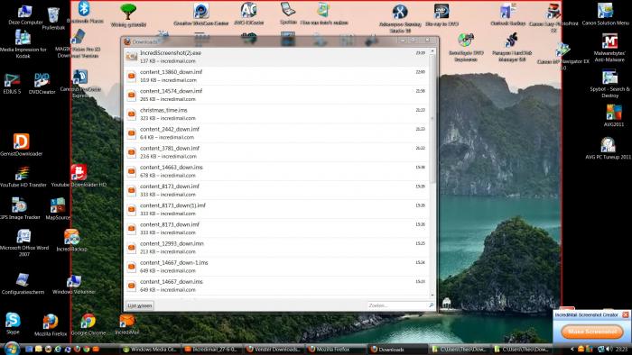
Task: Launch Mozilla Firefox desktop shortcut
Action: [51, 325]
